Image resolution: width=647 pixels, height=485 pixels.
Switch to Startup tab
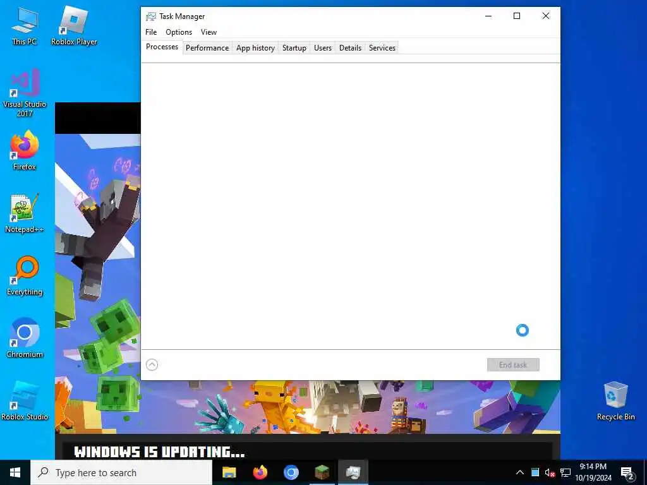pyautogui.click(x=294, y=48)
